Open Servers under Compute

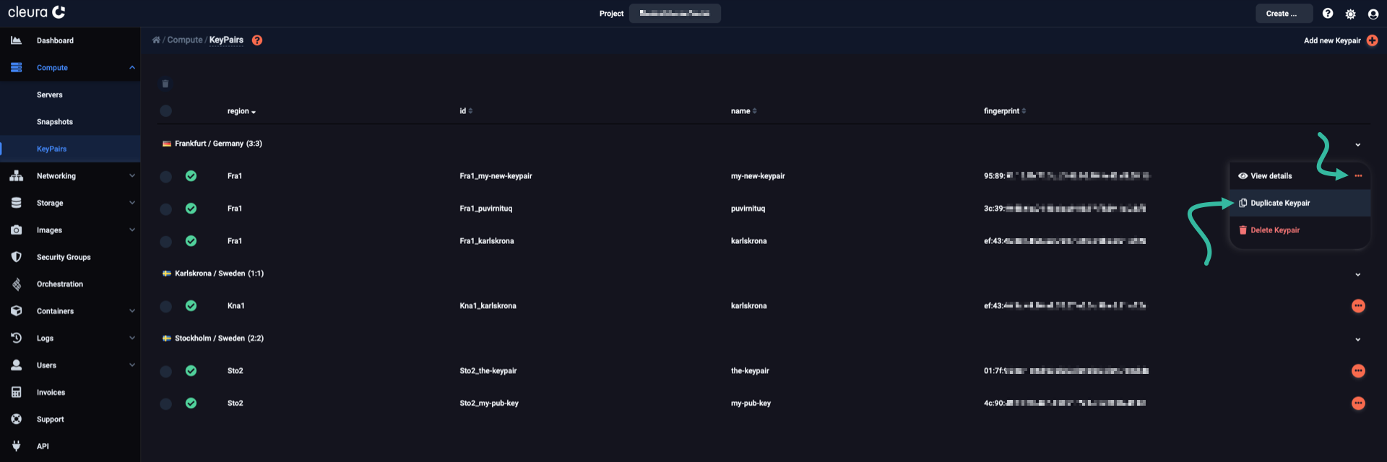(x=49, y=95)
